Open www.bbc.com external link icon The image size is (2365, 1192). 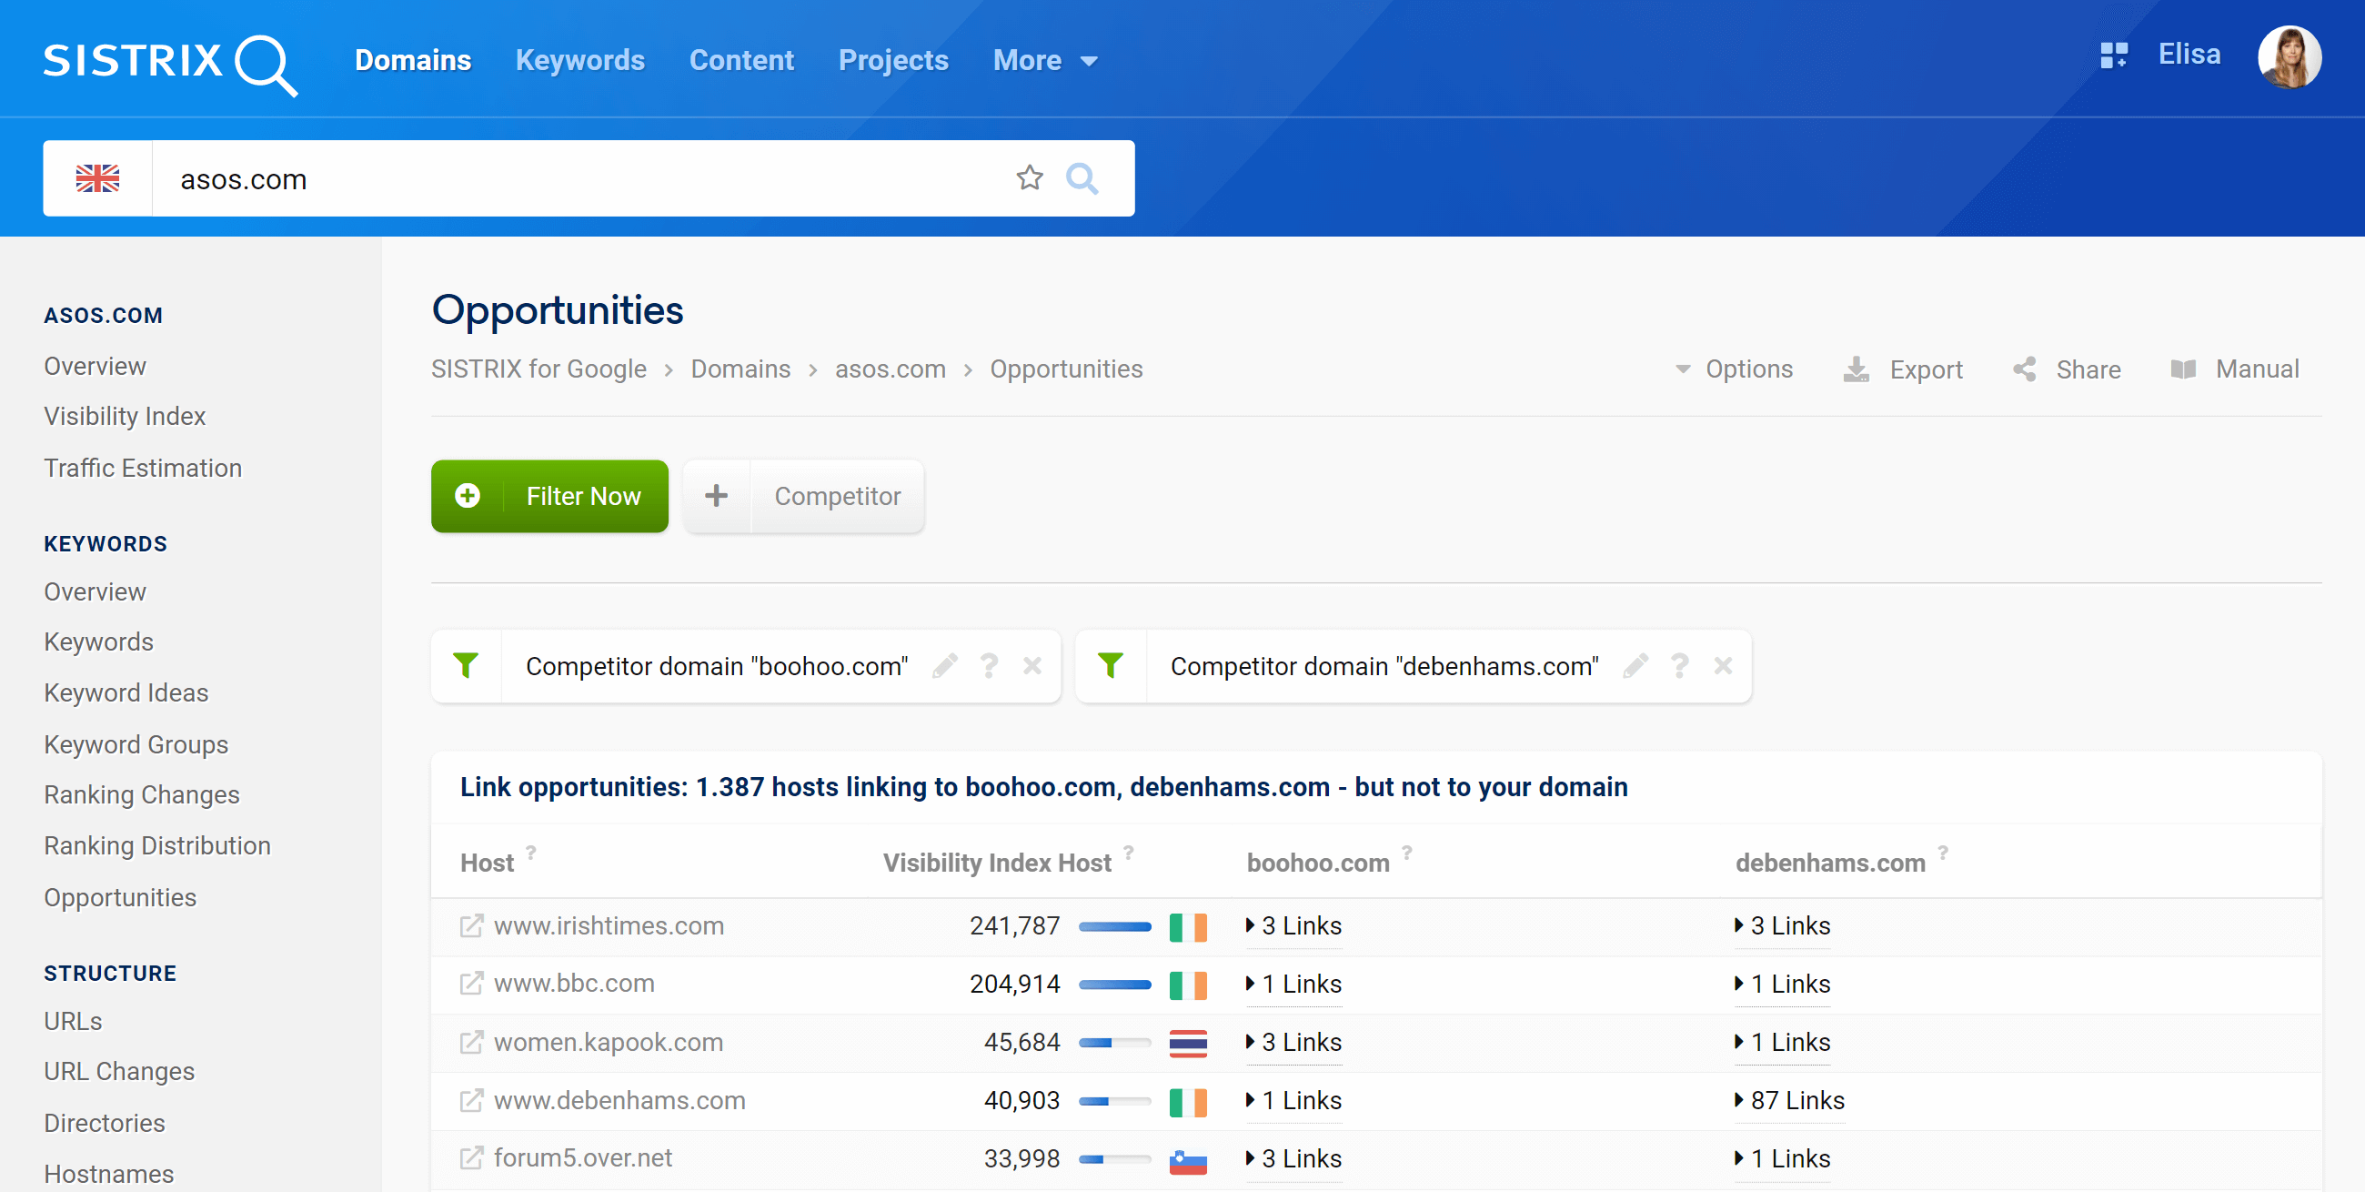471,984
